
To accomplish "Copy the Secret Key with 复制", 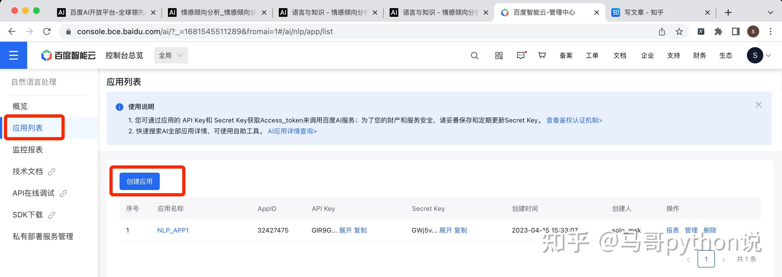I will pyautogui.click(x=461, y=230).
